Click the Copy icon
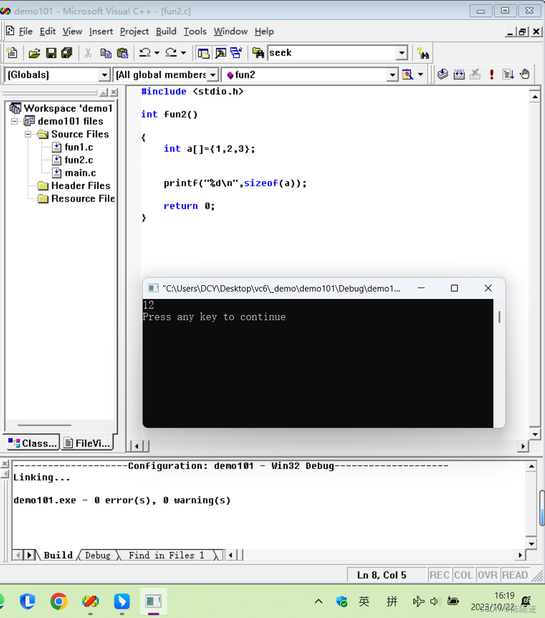Image resolution: width=545 pixels, height=618 pixels. [105, 53]
